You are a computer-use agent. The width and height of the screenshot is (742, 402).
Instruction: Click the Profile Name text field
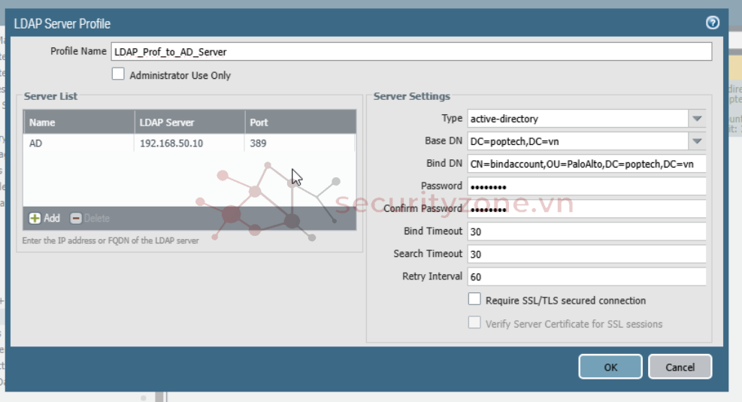click(410, 52)
